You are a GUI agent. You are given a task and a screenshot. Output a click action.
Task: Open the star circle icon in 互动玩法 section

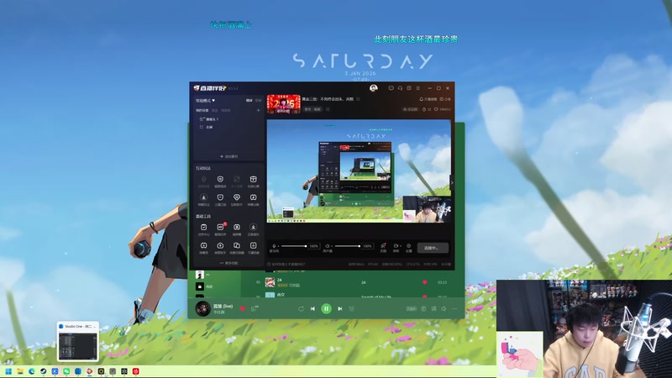[x=203, y=199]
